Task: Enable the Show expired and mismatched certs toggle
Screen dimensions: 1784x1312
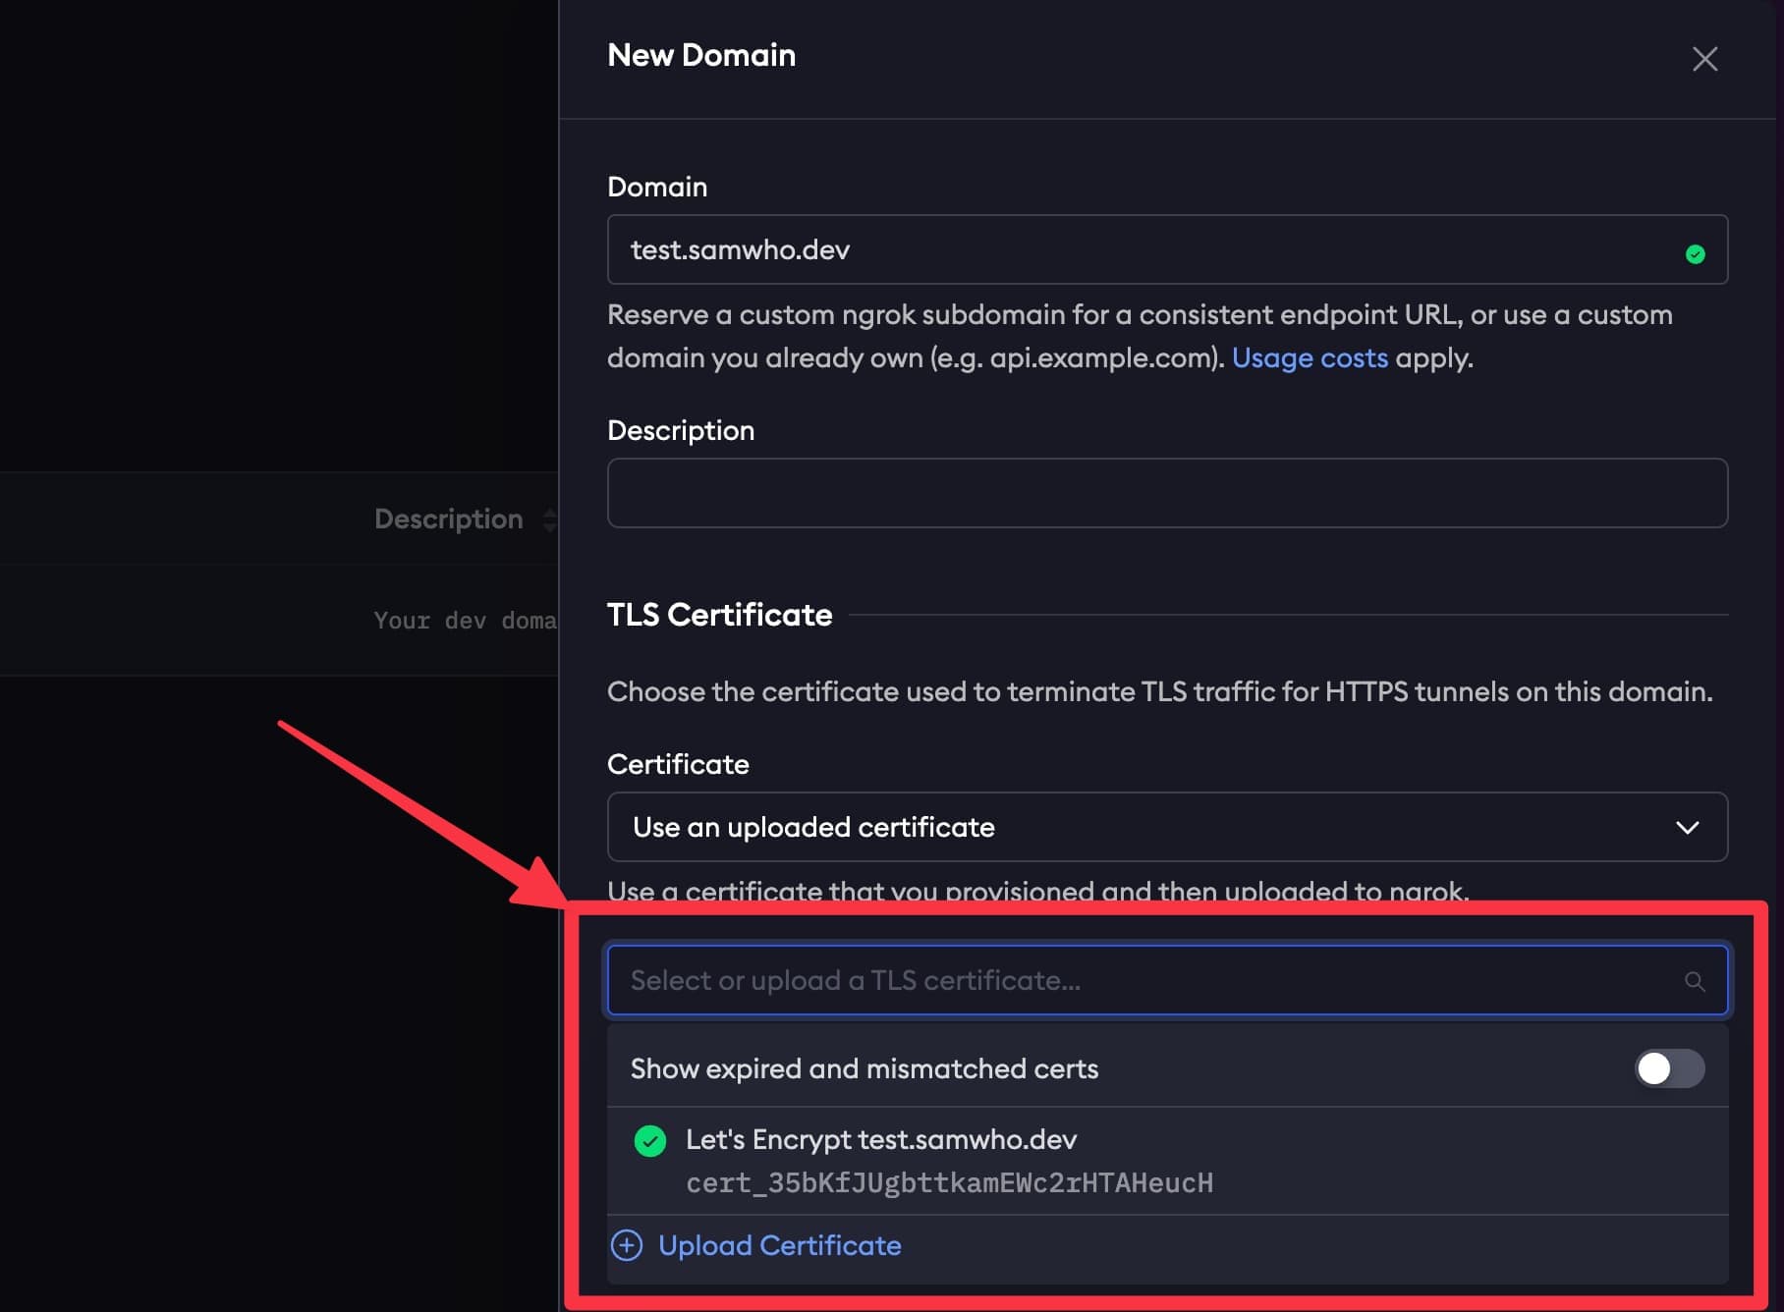Action: 1669,1069
